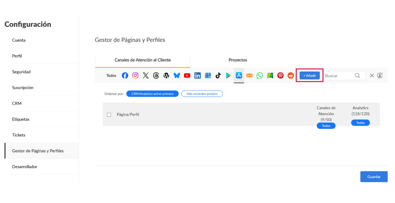Open Etiquetas in settings sidebar
Viewport: 395px width, 203px height.
pos(21,119)
